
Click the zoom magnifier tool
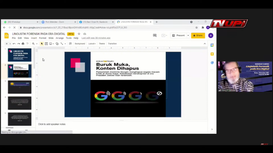[33, 44]
